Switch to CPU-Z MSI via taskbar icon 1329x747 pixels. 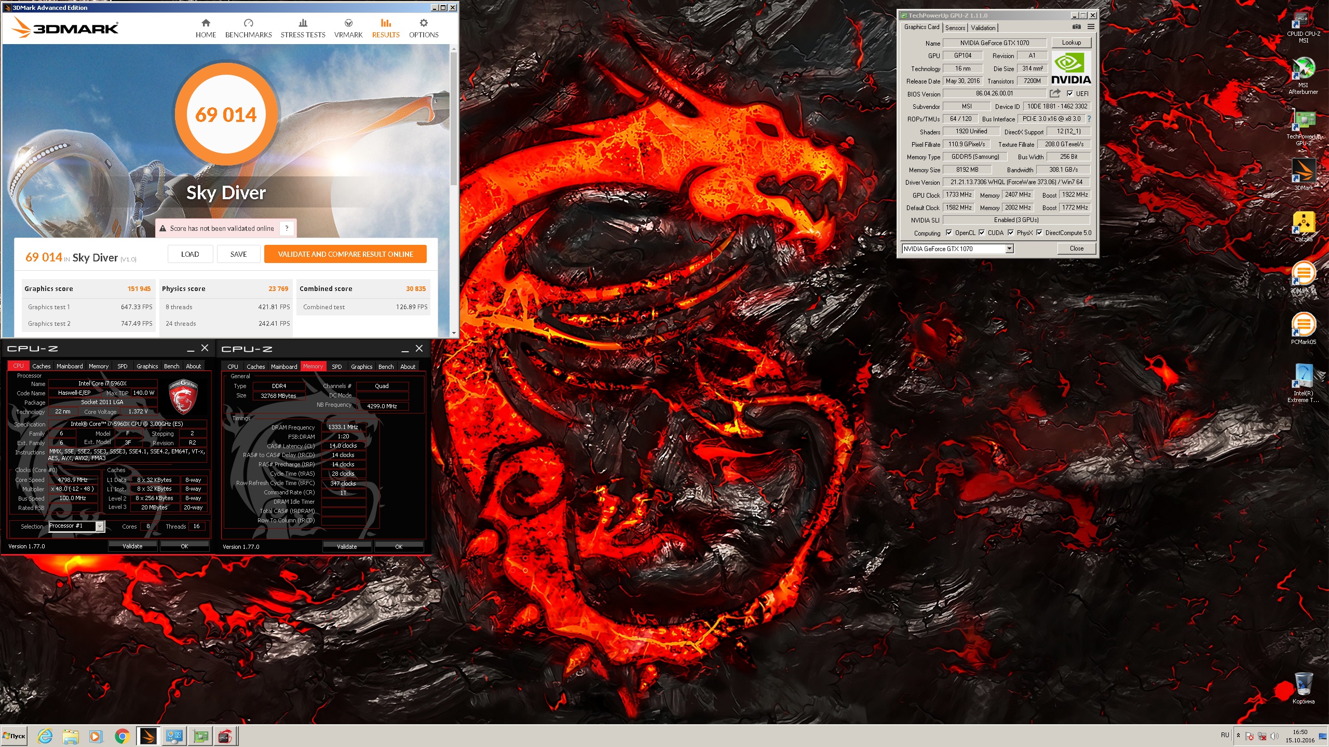coord(225,736)
